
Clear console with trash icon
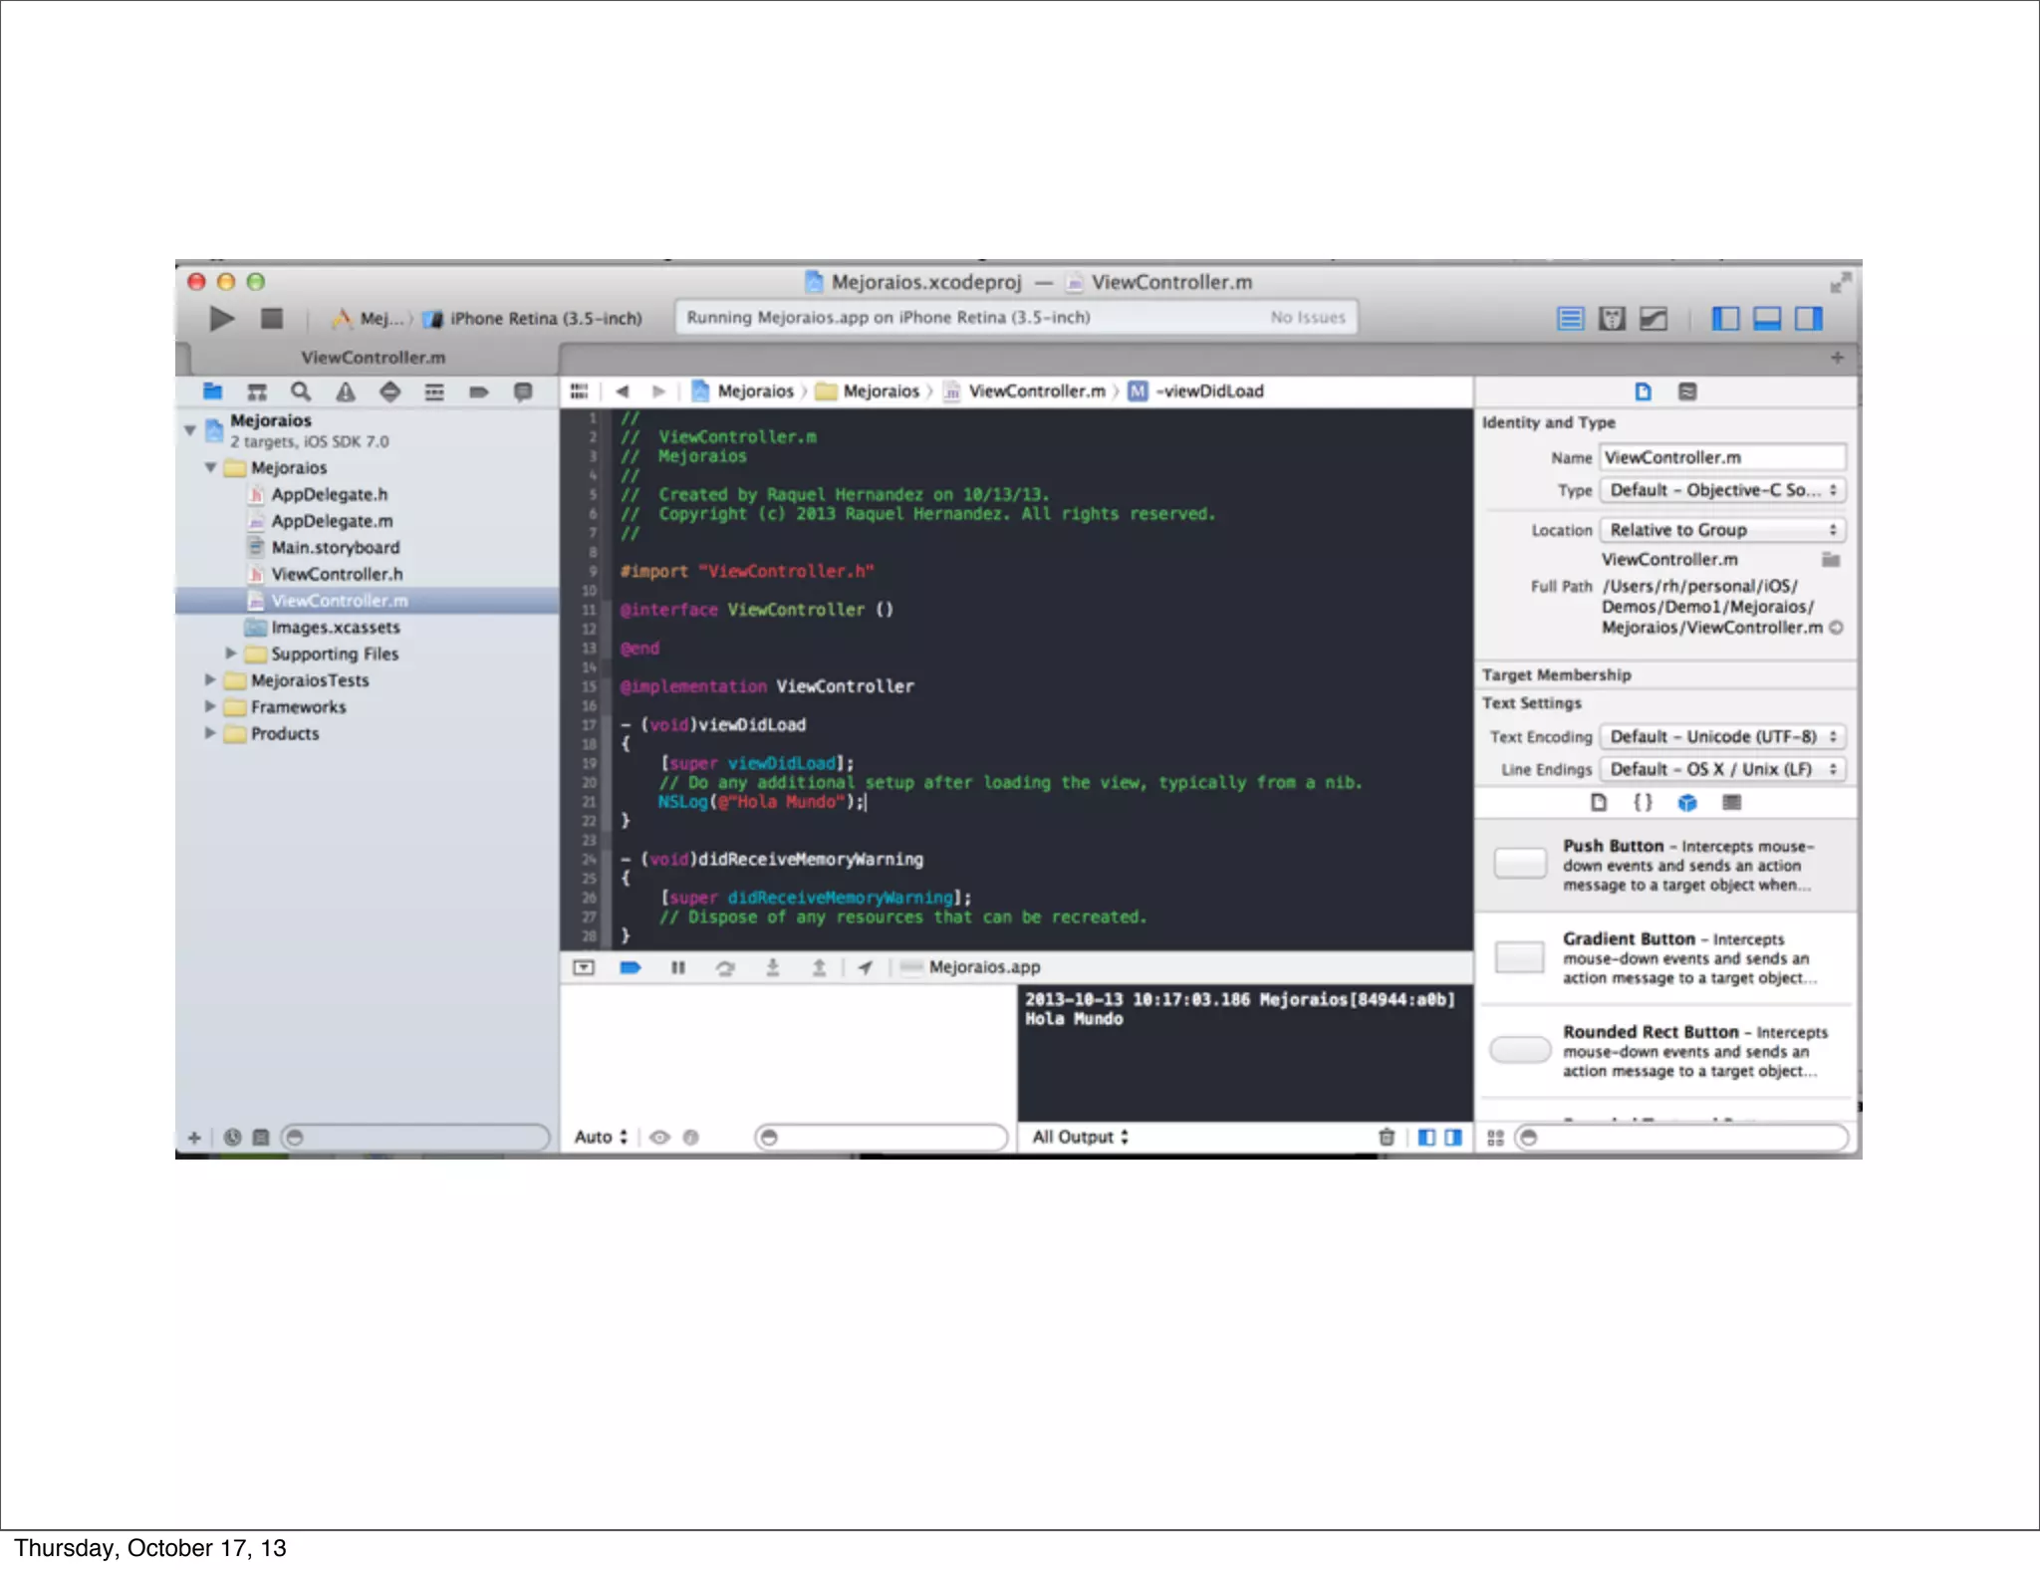click(1386, 1137)
